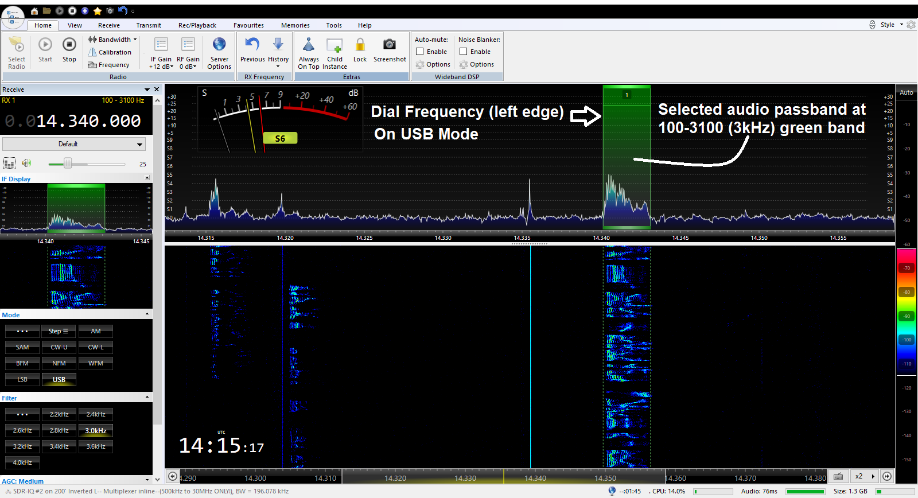
Task: Enable the Noise Blanker checkbox
Action: (464, 52)
